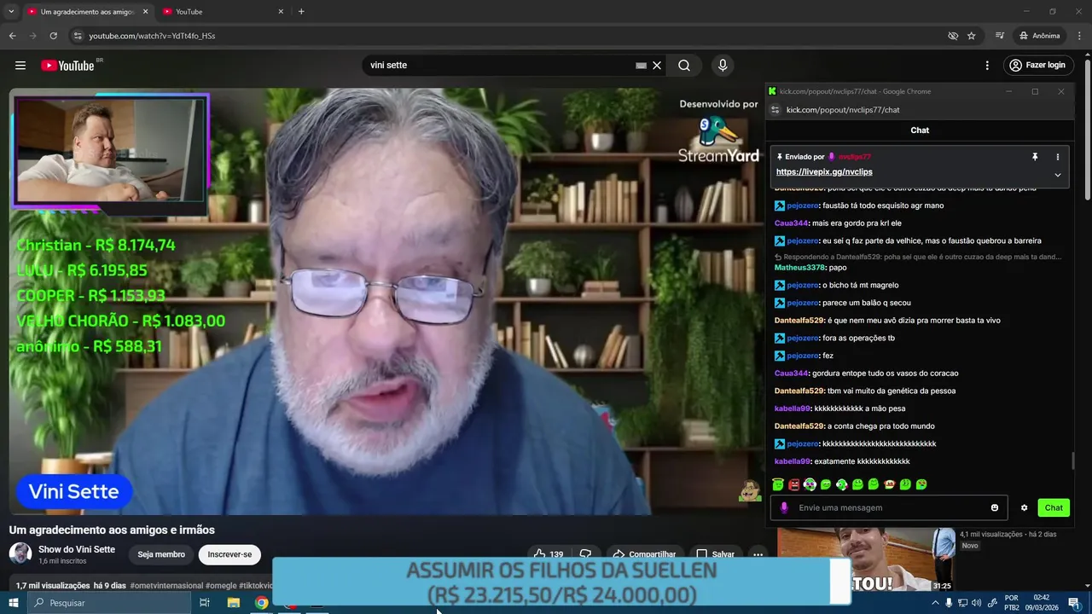This screenshot has width=1092, height=614.
Task: Go back with the browser back arrow
Action: pos(12,36)
